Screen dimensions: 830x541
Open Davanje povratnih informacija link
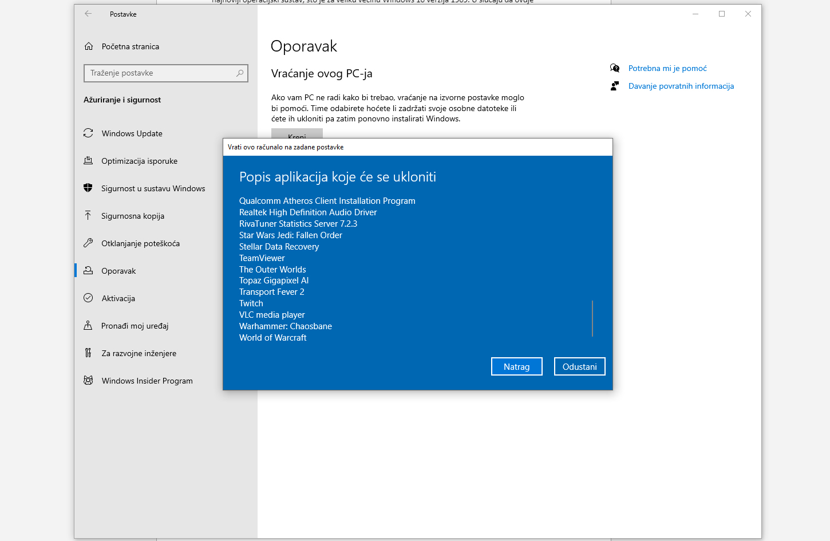681,86
